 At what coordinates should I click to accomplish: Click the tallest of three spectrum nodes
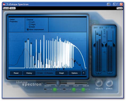tap(28, 39)
